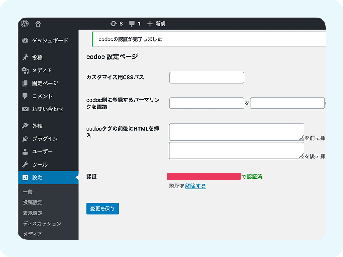Click the 新規 label in admin bar
343x257 pixels.
coord(160,24)
